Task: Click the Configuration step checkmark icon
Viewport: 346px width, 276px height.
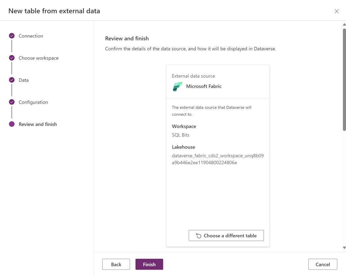Action: [12, 102]
